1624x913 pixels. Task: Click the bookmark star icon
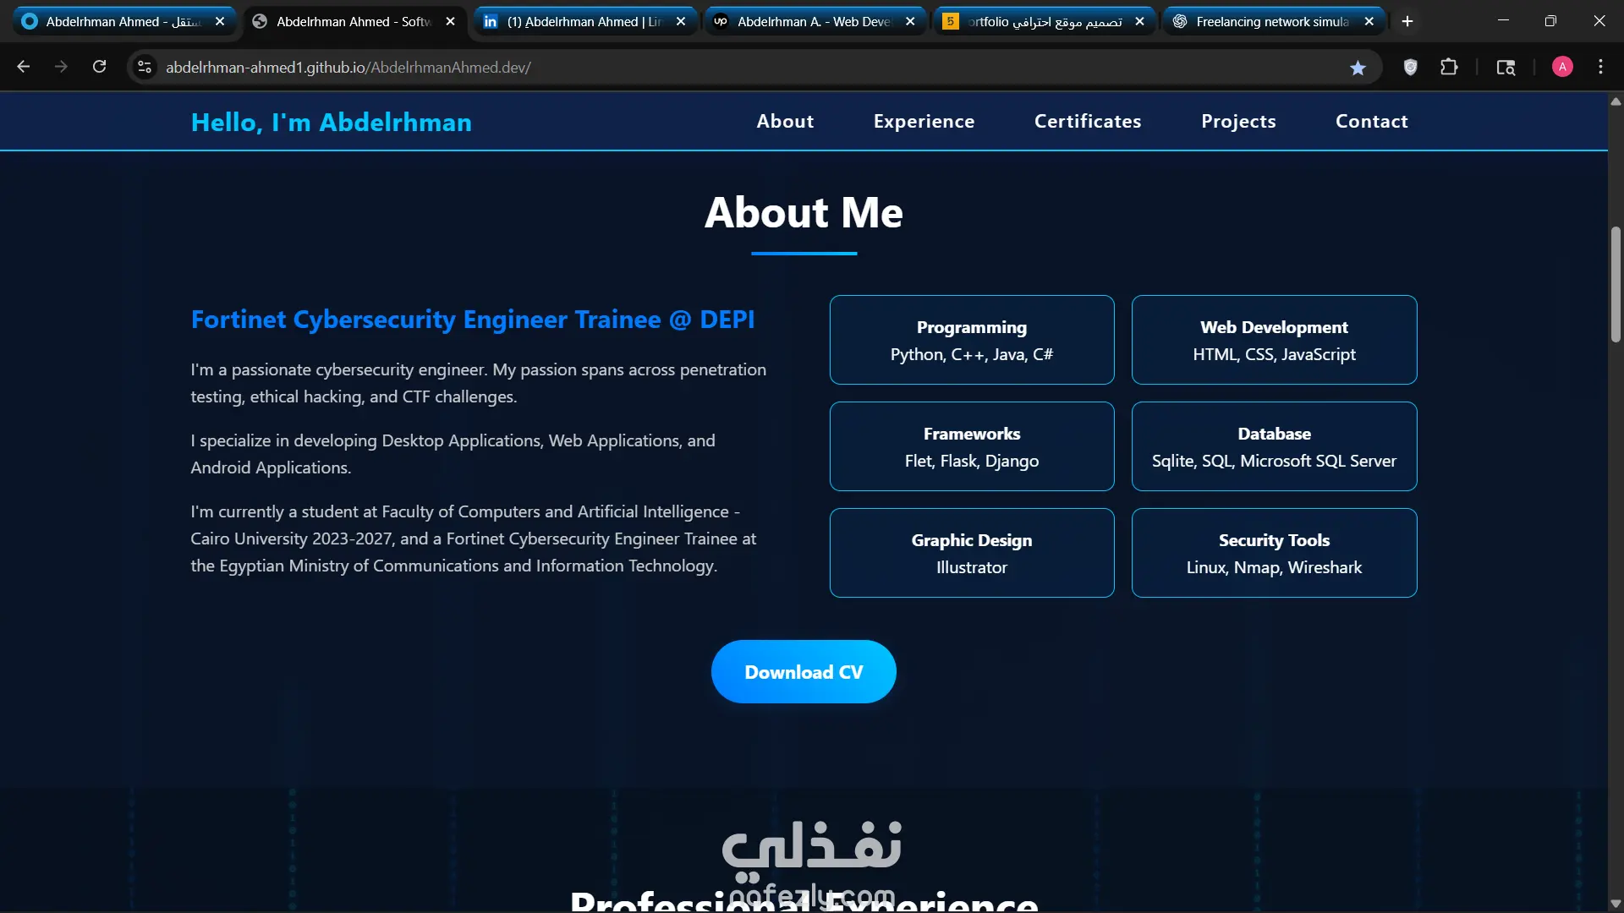point(1358,68)
